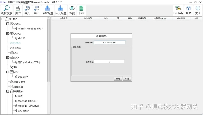203x115 pixels.
Task: Select 网口 (Modbus TCP) item
Action: point(28,62)
